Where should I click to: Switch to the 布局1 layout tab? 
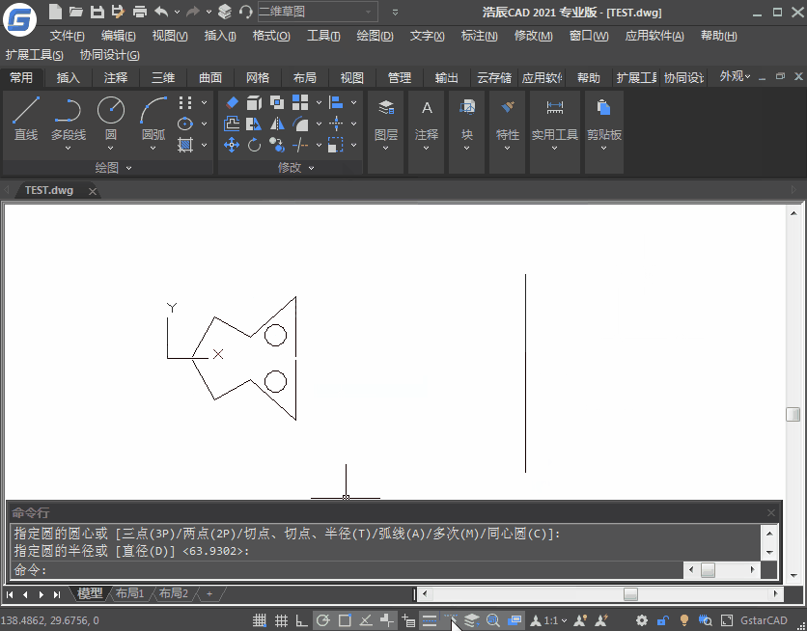pos(129,593)
